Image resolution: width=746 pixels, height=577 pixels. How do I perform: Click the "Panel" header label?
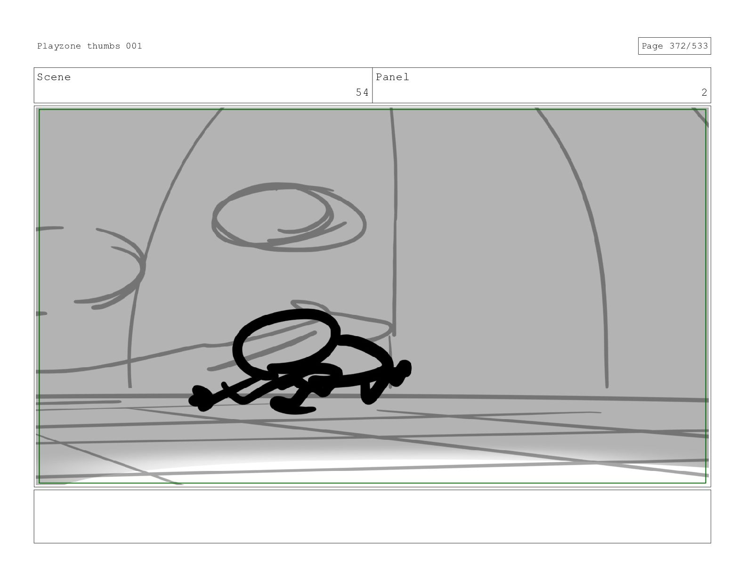coord(392,77)
